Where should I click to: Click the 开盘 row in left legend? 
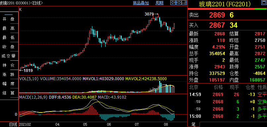coord(9,19)
